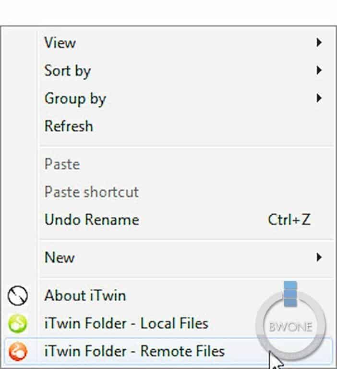Expand the Group by submenu arrow
This screenshot has width=337, height=369.
tap(319, 98)
